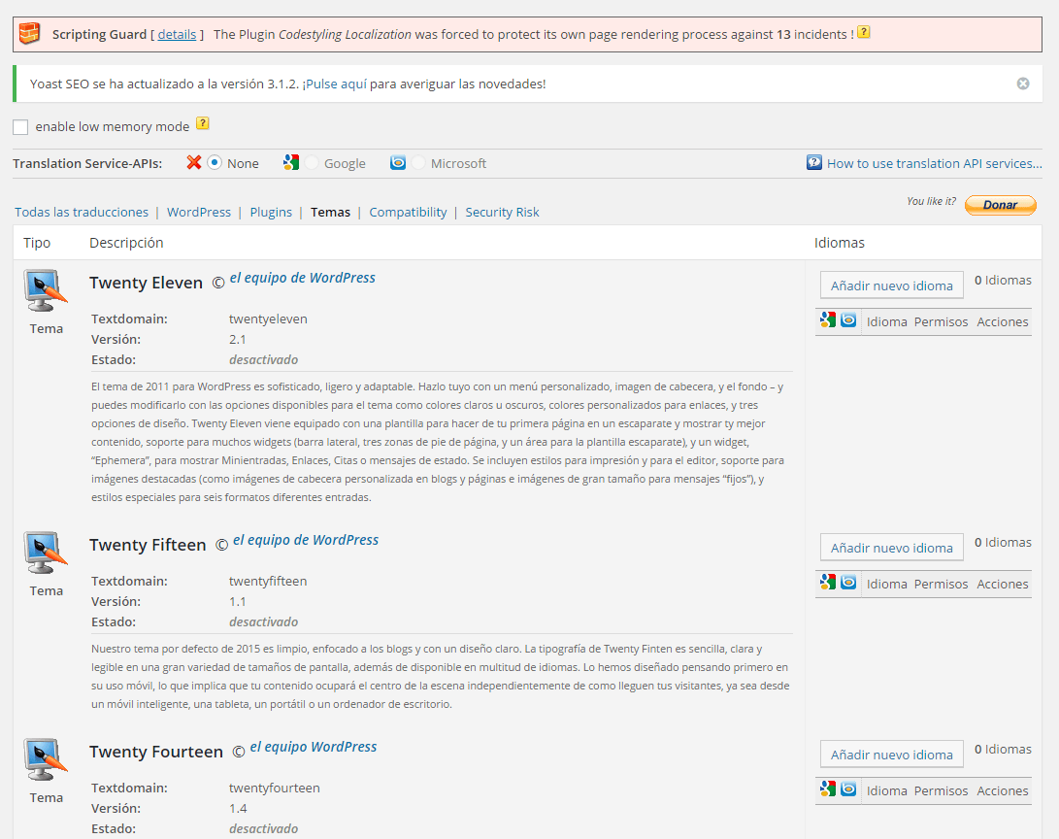Click Acciones header in Twenty Fourteen row
Image resolution: width=1059 pixels, height=839 pixels.
click(1003, 790)
